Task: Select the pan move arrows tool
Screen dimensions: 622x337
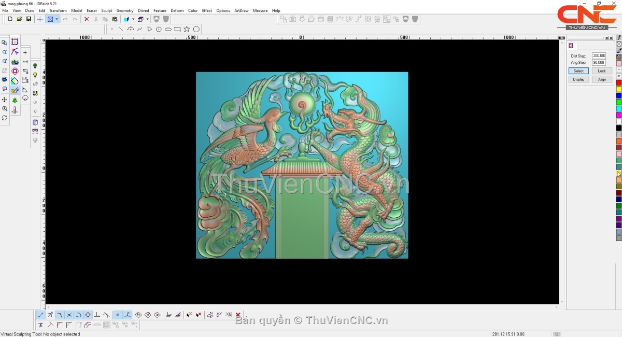Action: pyautogui.click(x=5, y=100)
